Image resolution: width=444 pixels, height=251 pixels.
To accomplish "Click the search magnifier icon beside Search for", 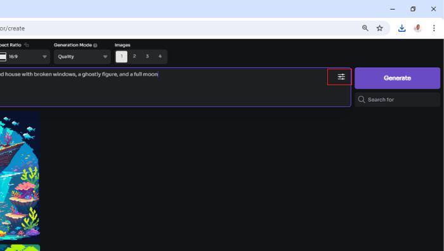I will (x=362, y=100).
